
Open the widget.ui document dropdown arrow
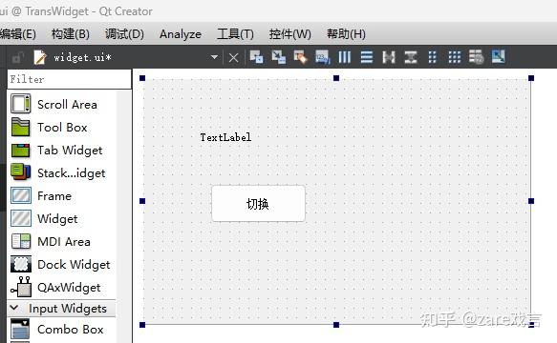(214, 57)
